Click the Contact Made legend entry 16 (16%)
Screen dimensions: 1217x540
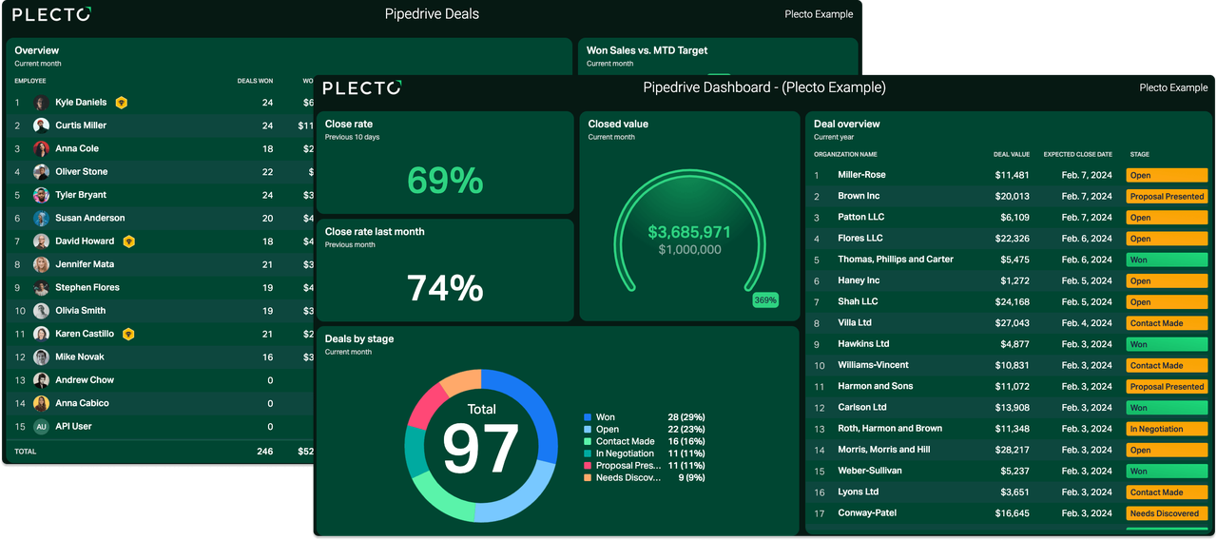pos(644,441)
